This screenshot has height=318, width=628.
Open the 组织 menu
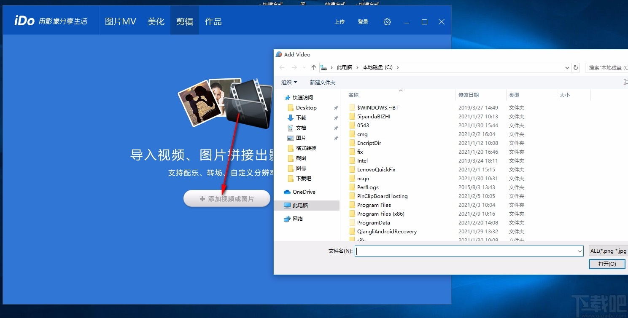pyautogui.click(x=289, y=82)
